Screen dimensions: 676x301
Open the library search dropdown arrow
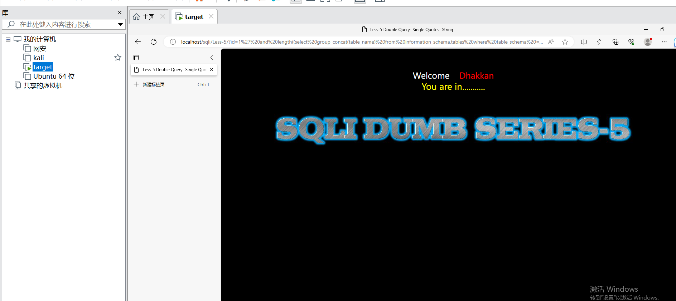tap(121, 24)
